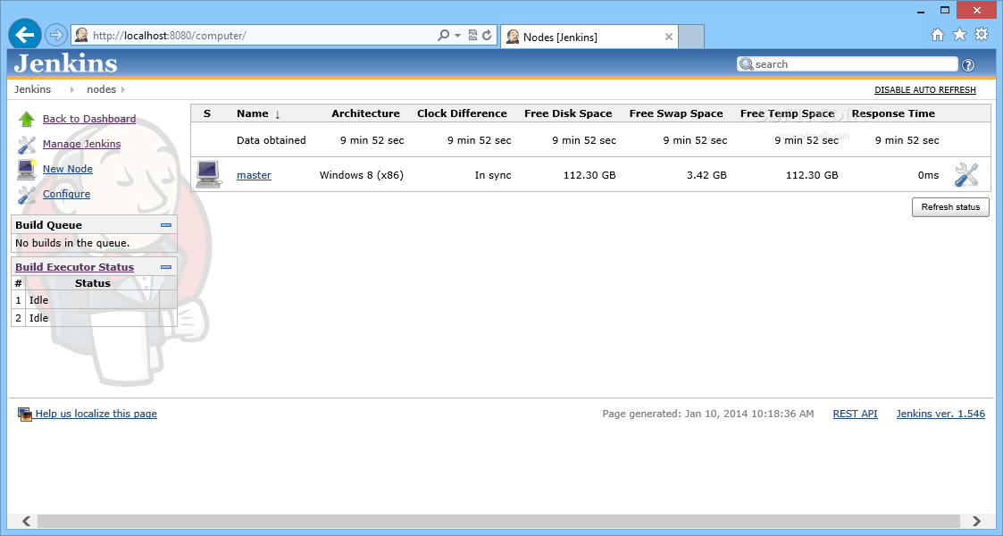Click the horizontal scrollbar thumb

[x=499, y=522]
